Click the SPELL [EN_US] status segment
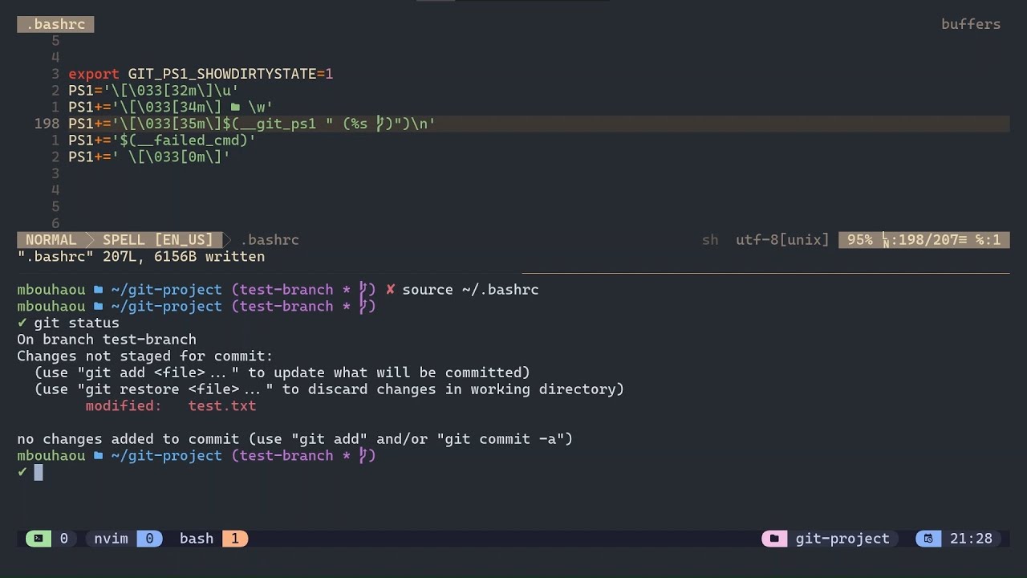The image size is (1027, 578). tap(157, 240)
